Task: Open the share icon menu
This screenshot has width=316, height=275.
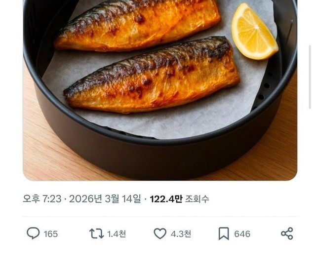Action: coord(287,234)
